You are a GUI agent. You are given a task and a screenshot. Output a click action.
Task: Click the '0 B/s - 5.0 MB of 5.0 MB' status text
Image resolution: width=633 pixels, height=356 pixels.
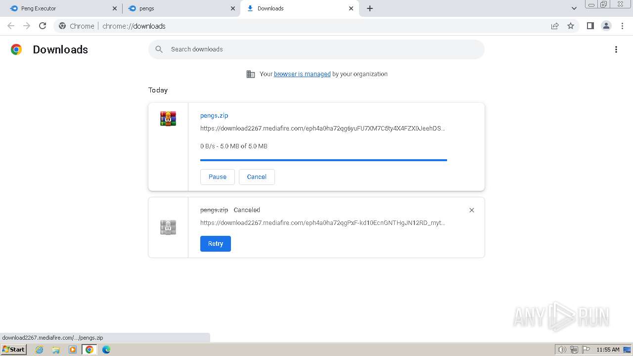coord(234,146)
